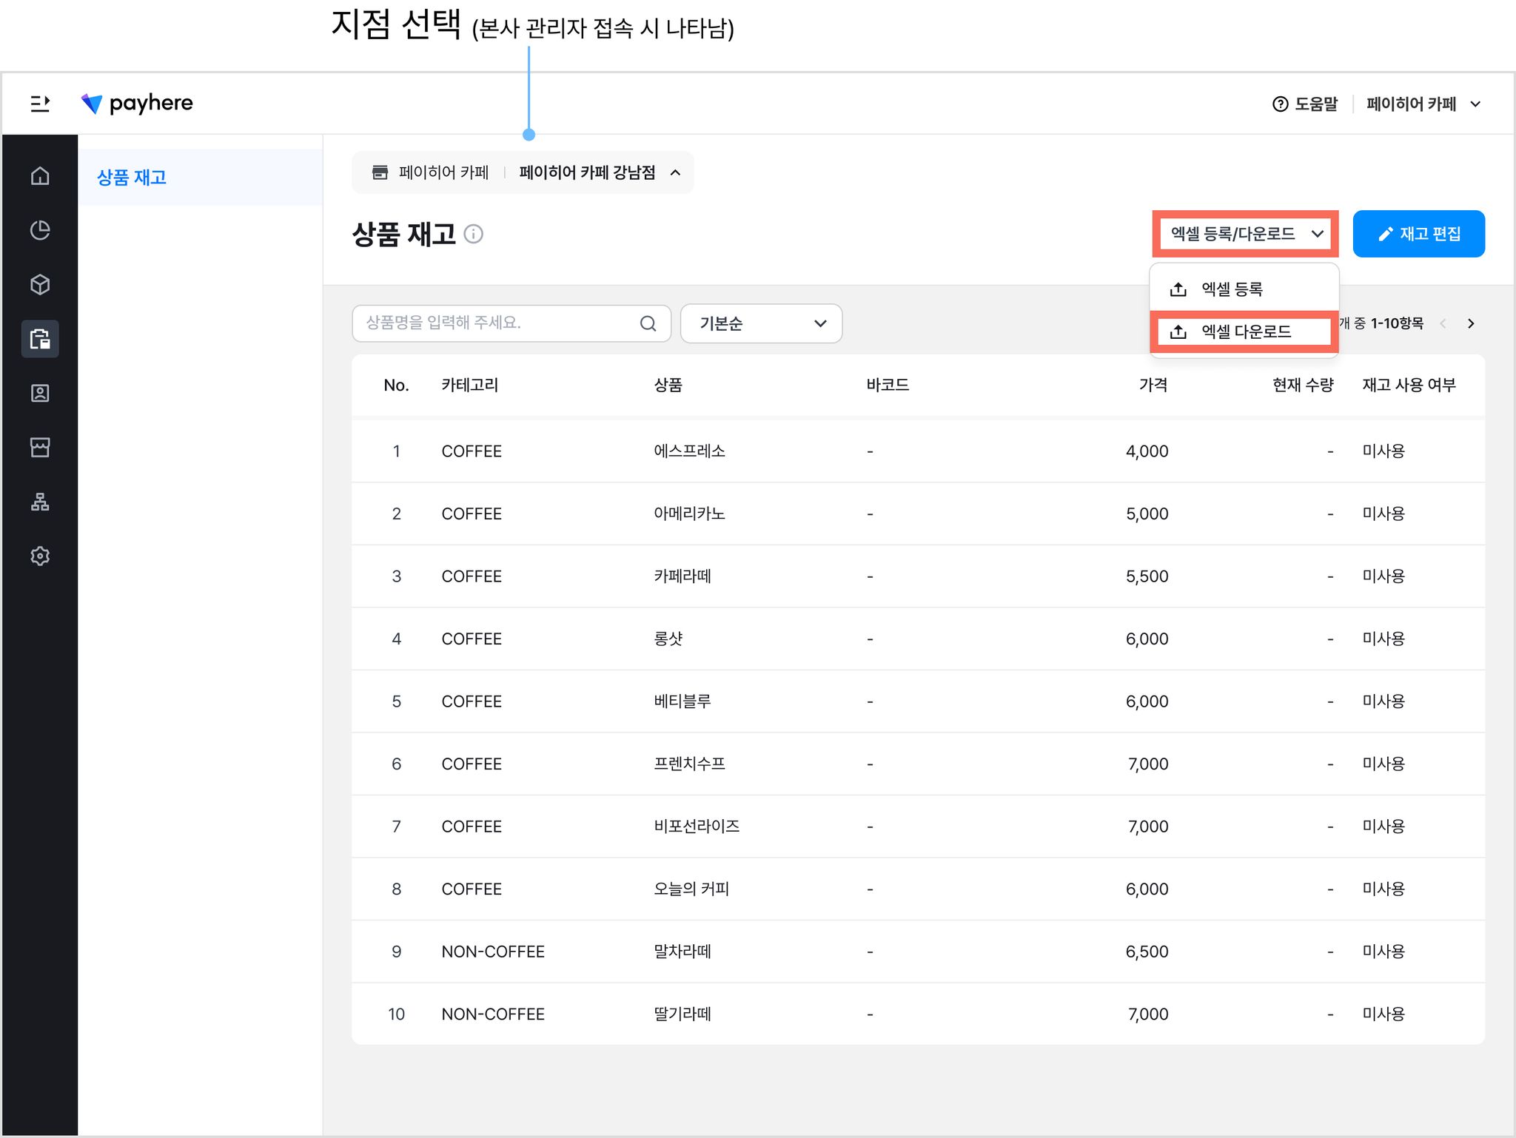The height and width of the screenshot is (1138, 1516).
Task: Click the 롱샷 product row
Action: [918, 639]
